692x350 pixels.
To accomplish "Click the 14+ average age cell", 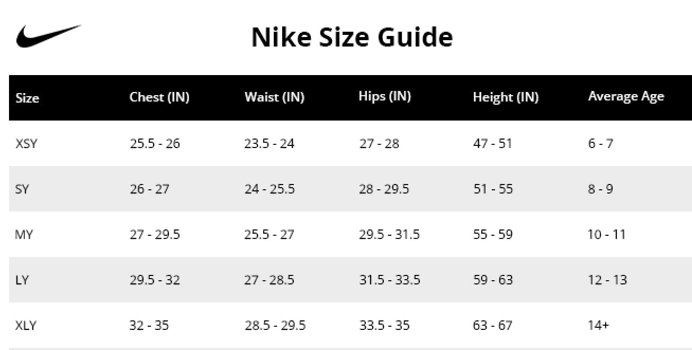I will (x=598, y=325).
